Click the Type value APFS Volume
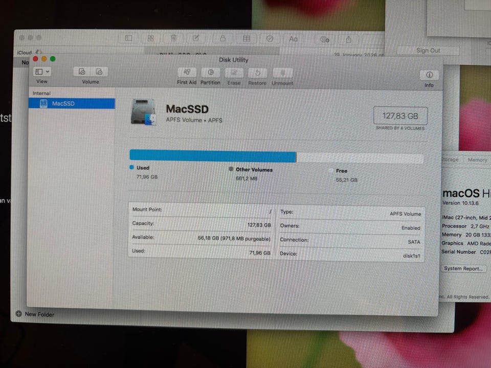This screenshot has width=491, height=368. [x=405, y=214]
